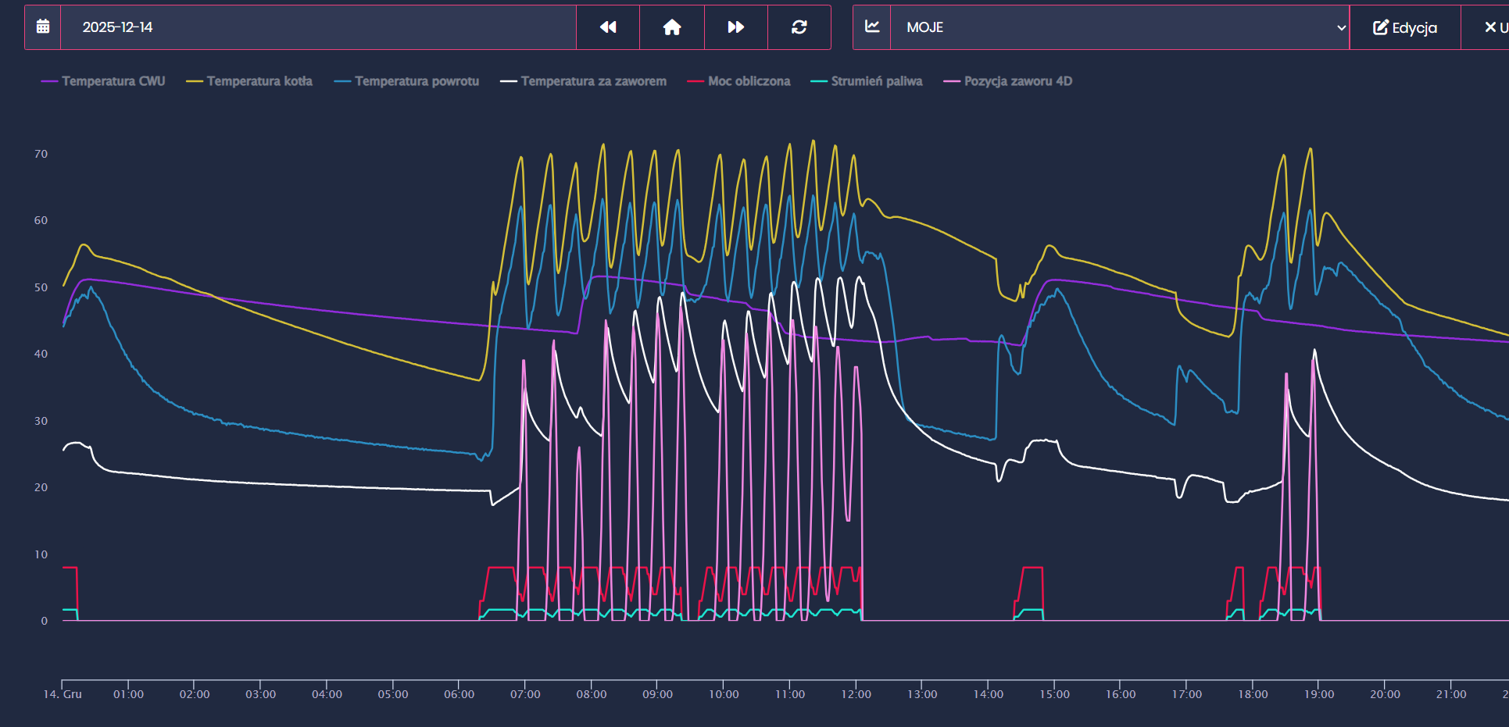Advance to next day with forward icon
The image size is (1509, 727).
pos(736,27)
